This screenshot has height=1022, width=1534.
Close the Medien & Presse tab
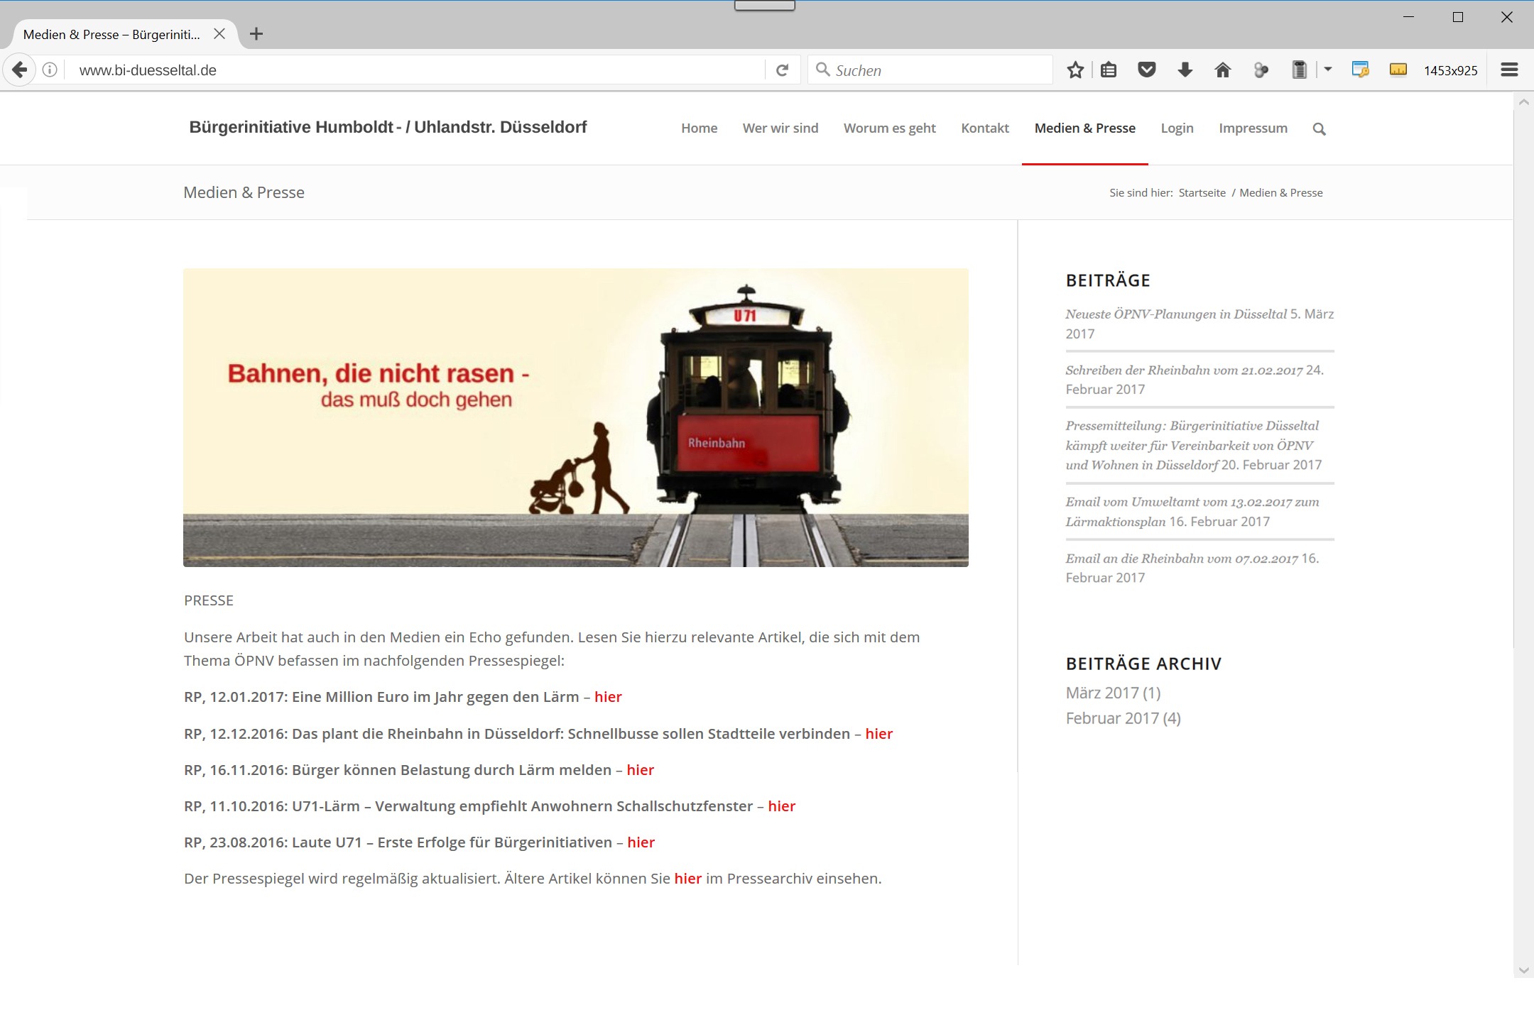click(219, 33)
